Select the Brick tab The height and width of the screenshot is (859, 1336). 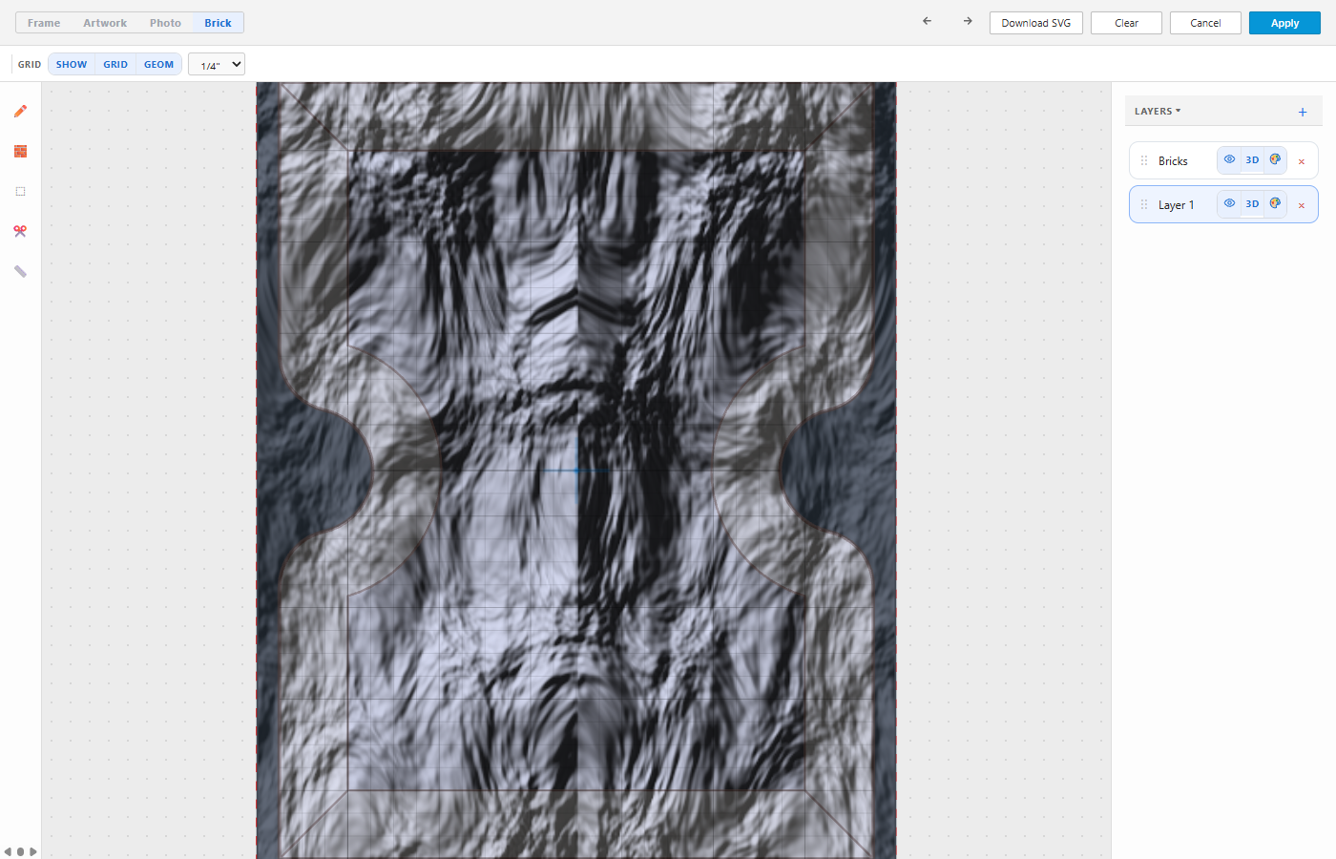pos(218,23)
